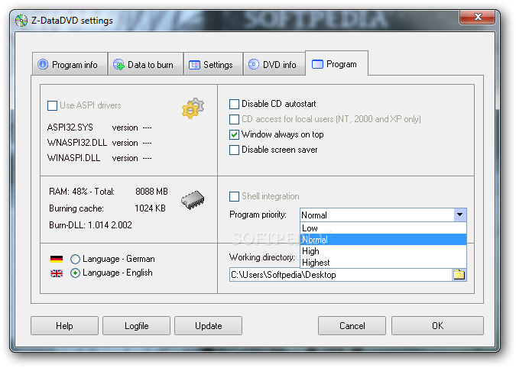Uncheck Window always on top

[235, 134]
